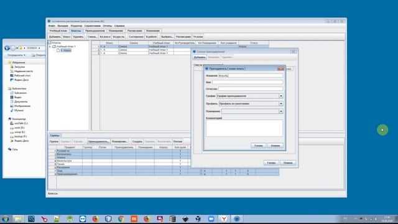The height and width of the screenshot is (224, 398).
Task: Click the Explorer window back arrow button
Action: coord(7,48)
